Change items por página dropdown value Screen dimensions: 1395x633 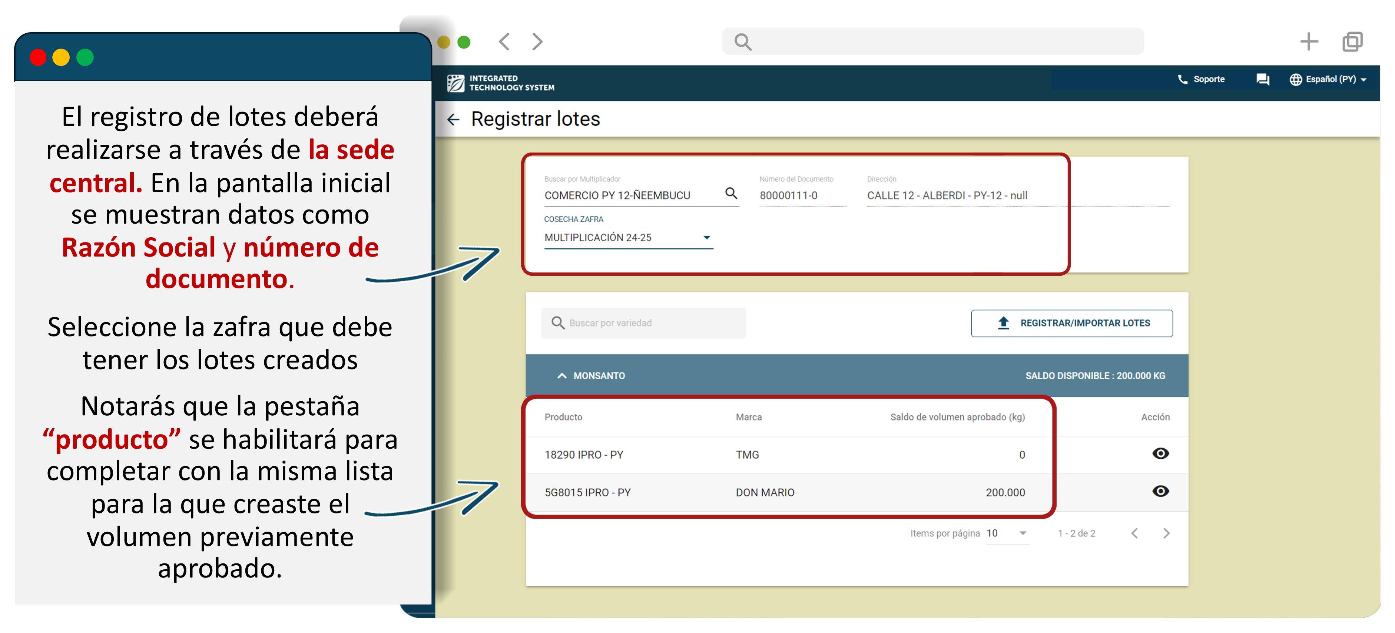pyautogui.click(x=1007, y=533)
